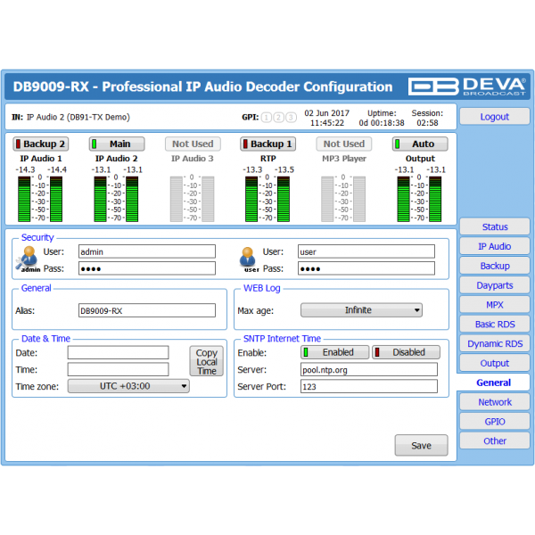This screenshot has width=535, height=535.
Task: Go to the GPIO page
Action: point(495,422)
